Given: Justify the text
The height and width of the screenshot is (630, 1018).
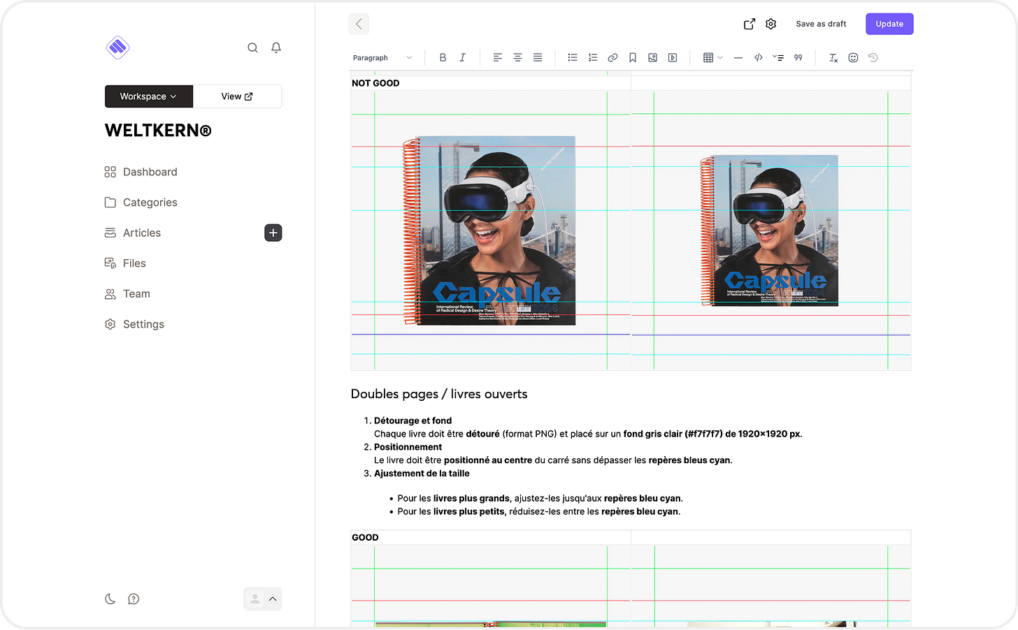Looking at the screenshot, I should click(538, 58).
